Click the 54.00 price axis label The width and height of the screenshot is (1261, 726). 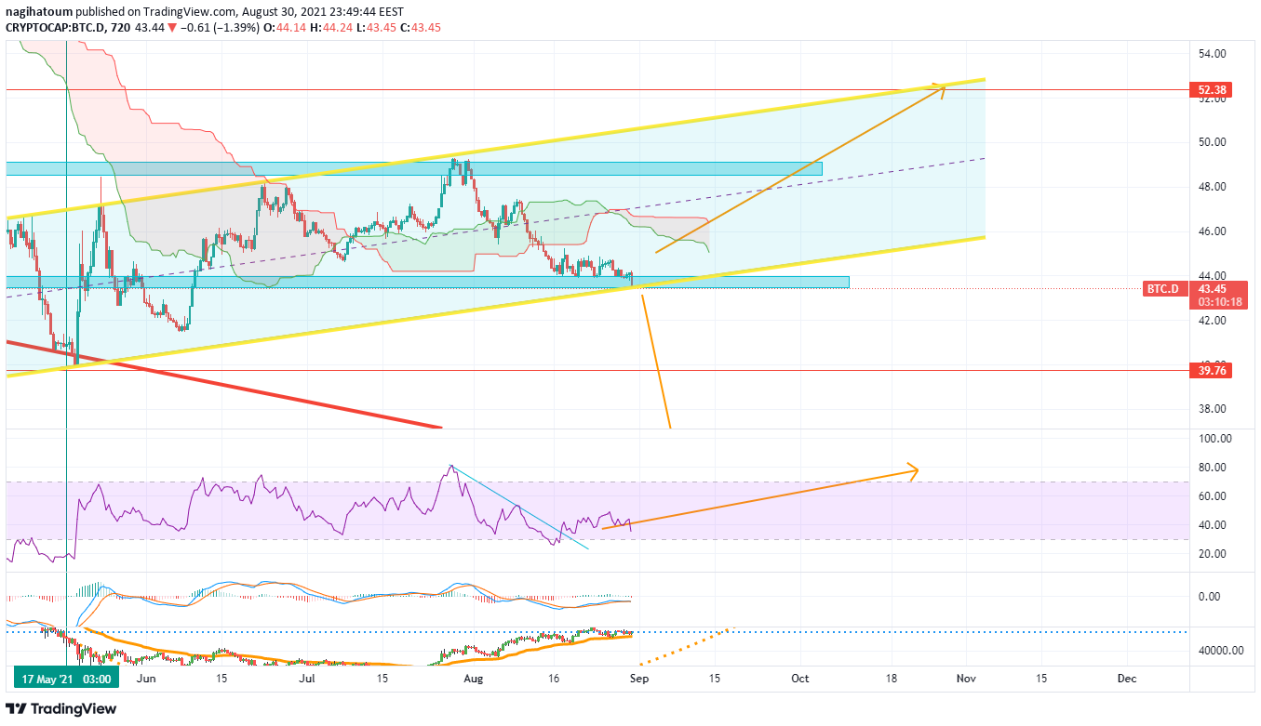[x=1211, y=53]
